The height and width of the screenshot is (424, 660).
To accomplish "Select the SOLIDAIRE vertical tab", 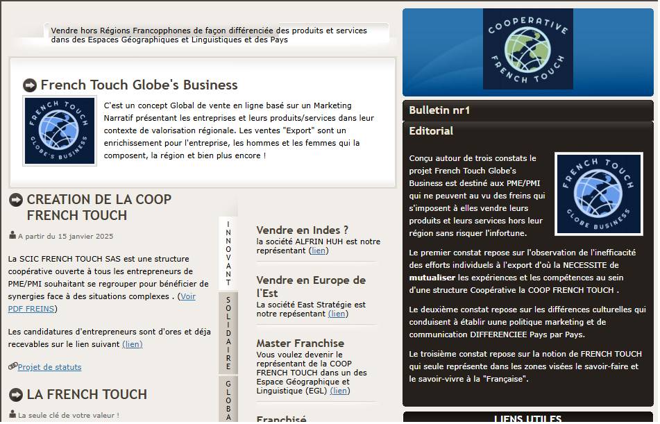I will click(x=228, y=333).
